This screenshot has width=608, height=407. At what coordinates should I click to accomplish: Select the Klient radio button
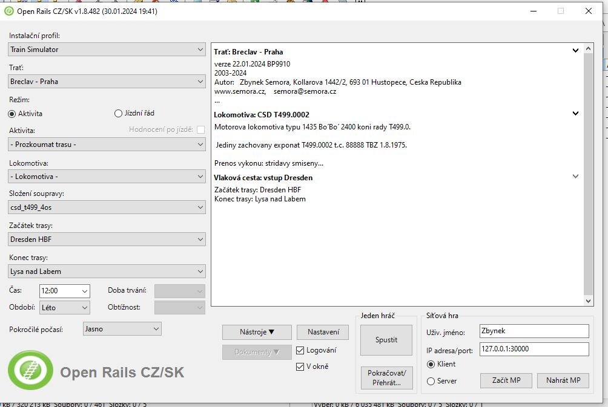tap(431, 365)
